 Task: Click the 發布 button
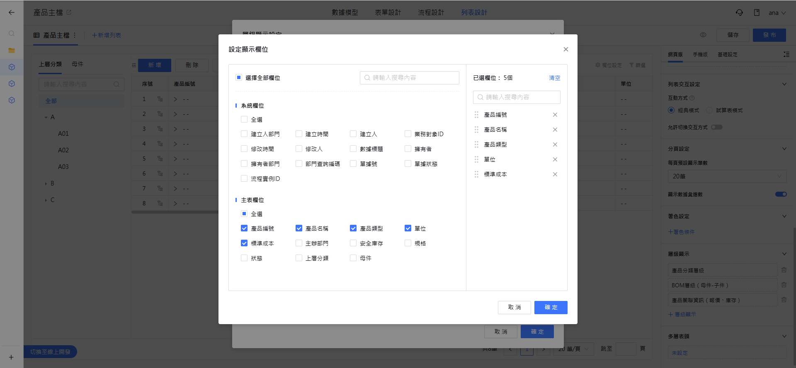[769, 35]
